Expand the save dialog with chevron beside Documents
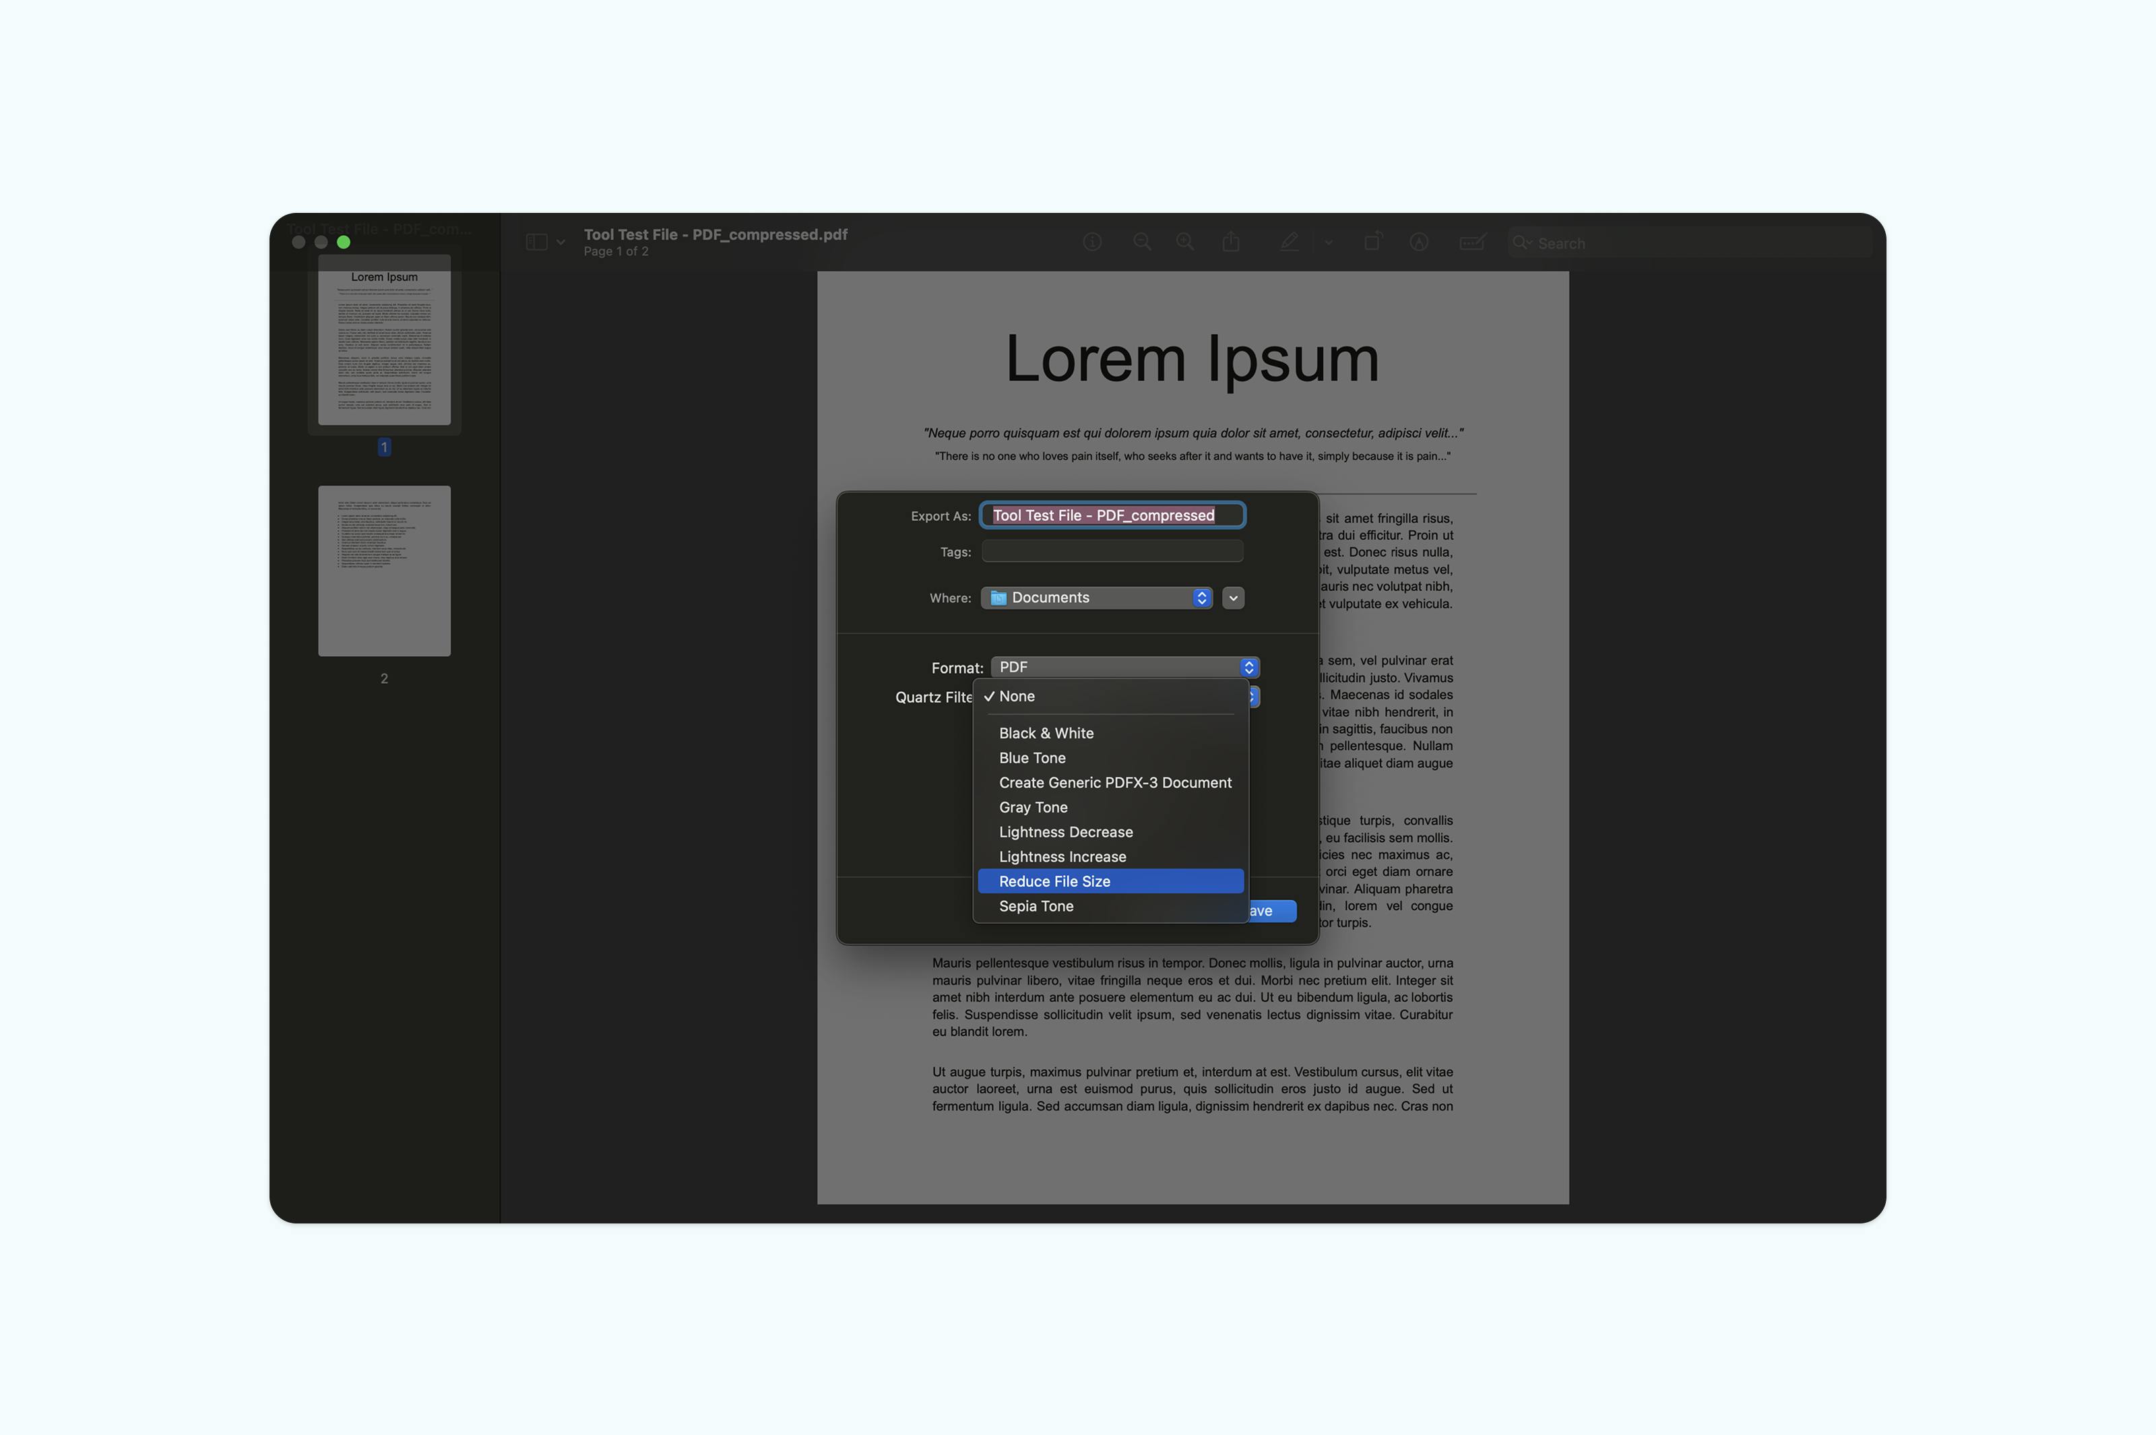The height and width of the screenshot is (1435, 2156). tap(1233, 598)
